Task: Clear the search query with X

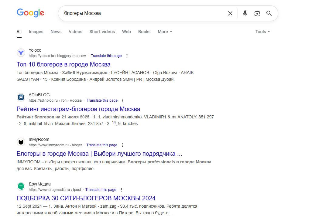Action: pyautogui.click(x=230, y=13)
